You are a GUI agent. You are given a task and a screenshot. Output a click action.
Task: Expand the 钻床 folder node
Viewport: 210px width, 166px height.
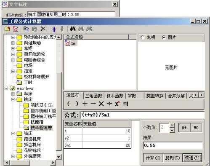(x=13, y=134)
